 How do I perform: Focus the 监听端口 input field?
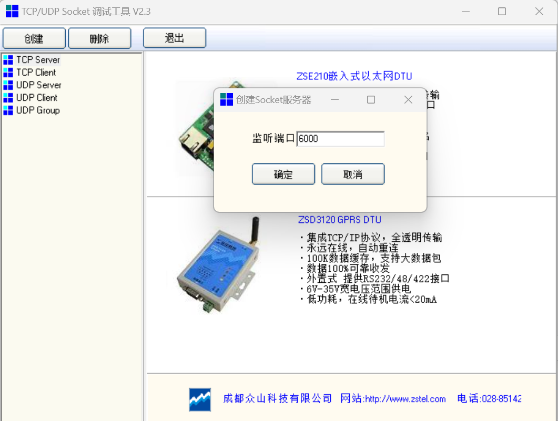click(340, 139)
